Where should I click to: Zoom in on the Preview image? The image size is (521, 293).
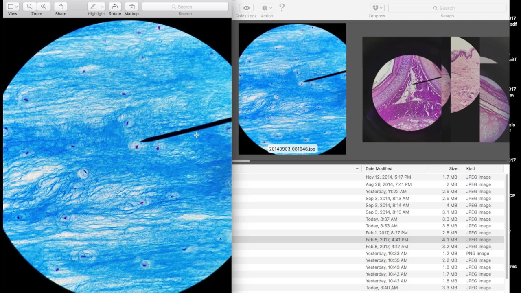tap(44, 7)
